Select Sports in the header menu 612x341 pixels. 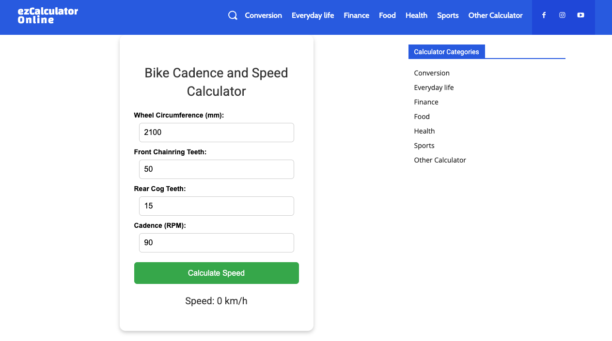coord(448,15)
